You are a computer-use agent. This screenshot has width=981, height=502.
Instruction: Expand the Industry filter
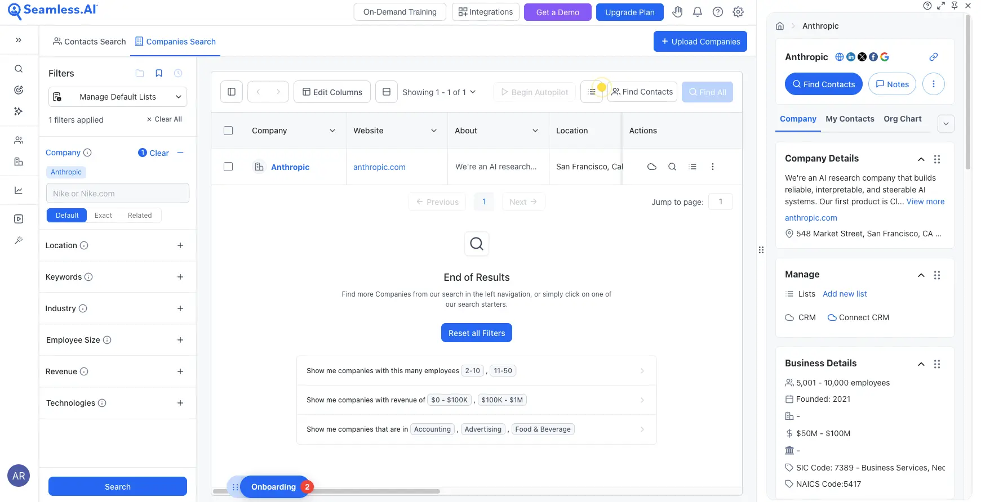click(x=180, y=308)
